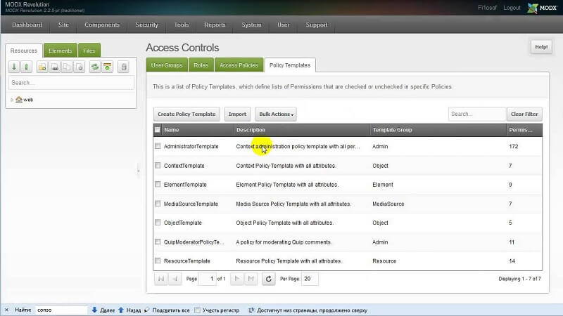Open the User menu
The height and width of the screenshot is (316, 563).
tap(284, 25)
